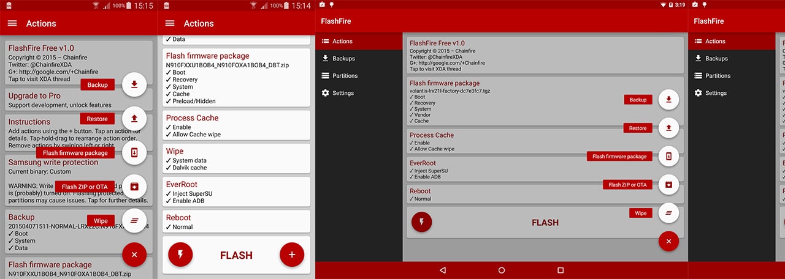Viewport: 785px width, 279px height.
Task: Open hamburger menu on the 15:15 phone screen
Action: pos(12,23)
